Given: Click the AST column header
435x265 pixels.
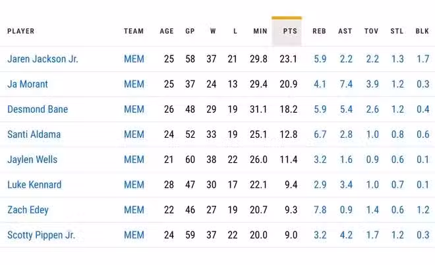Looking at the screenshot, I should (x=345, y=31).
